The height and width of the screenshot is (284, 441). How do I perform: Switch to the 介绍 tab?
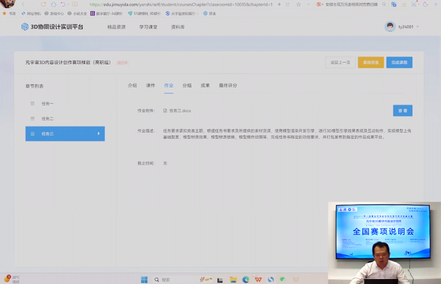(x=132, y=86)
